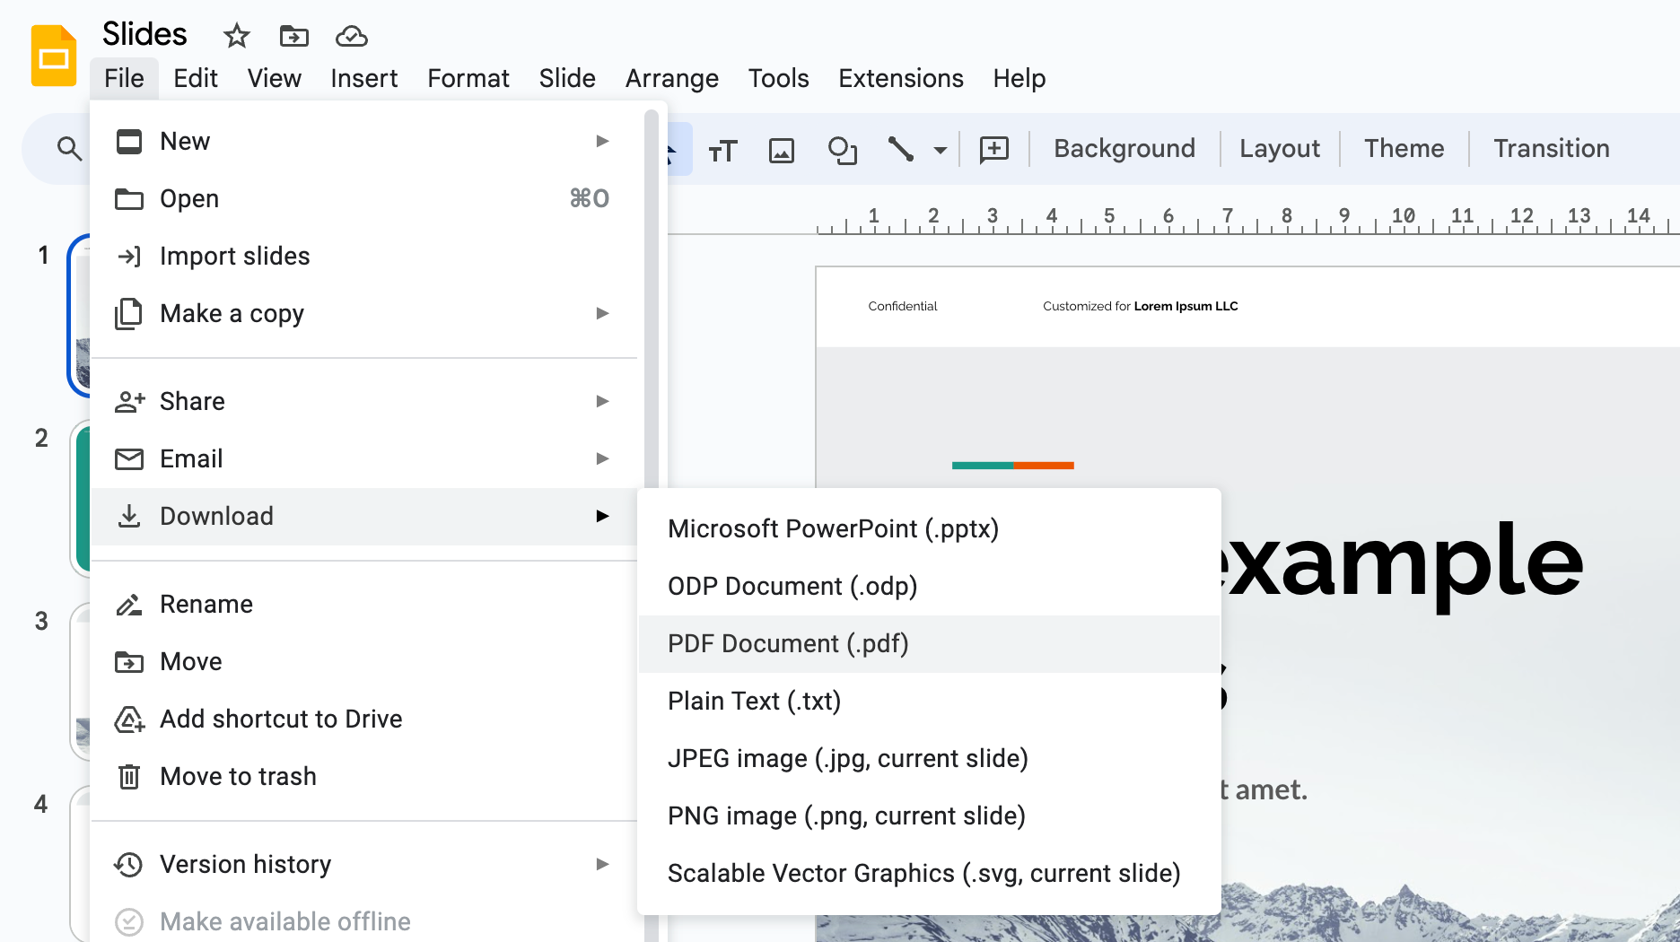Click the Background toolbar button
This screenshot has width=1680, height=942.
(1124, 149)
